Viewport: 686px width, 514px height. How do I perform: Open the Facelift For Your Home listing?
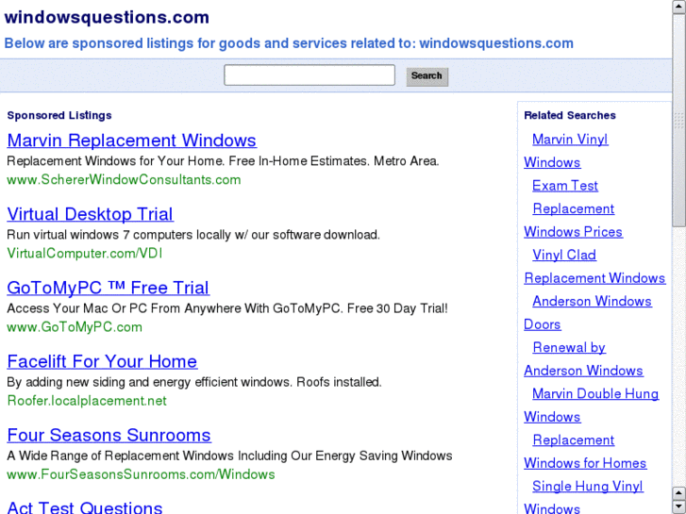(102, 362)
